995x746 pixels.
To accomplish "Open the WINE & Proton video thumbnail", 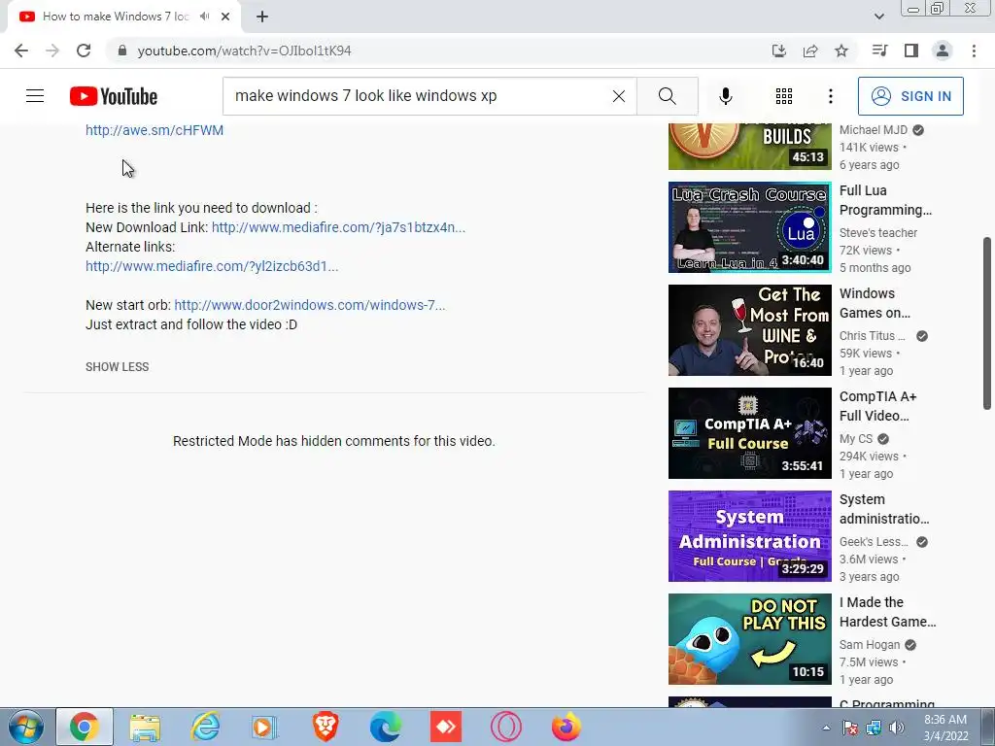I will [749, 330].
